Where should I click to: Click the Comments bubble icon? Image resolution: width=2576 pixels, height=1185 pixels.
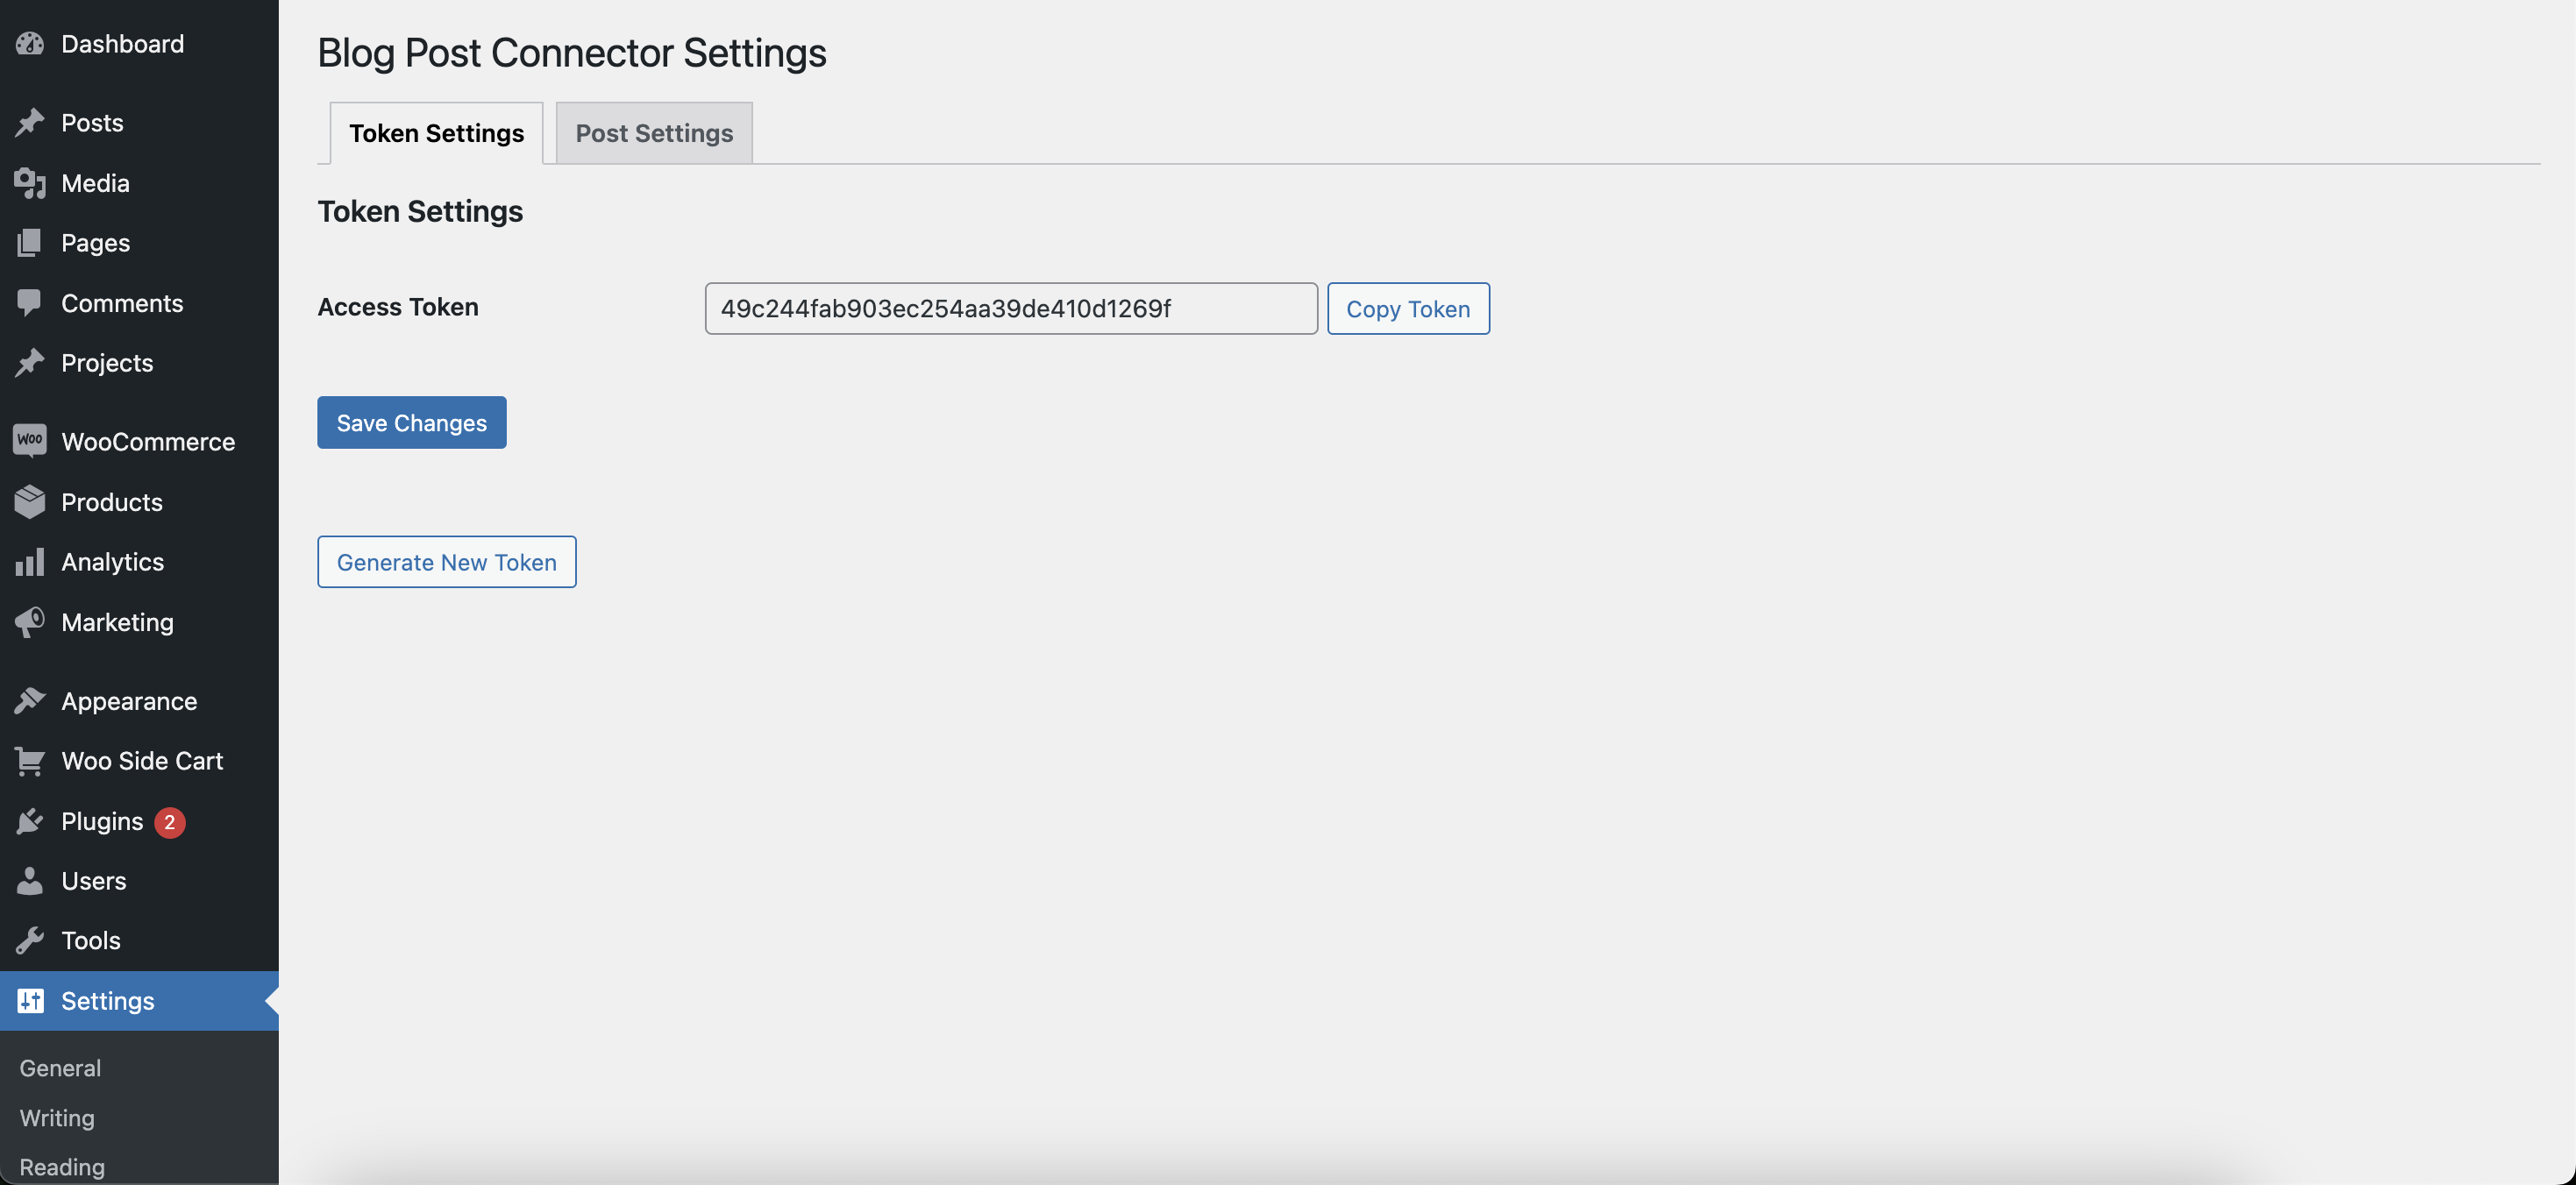pos(30,302)
